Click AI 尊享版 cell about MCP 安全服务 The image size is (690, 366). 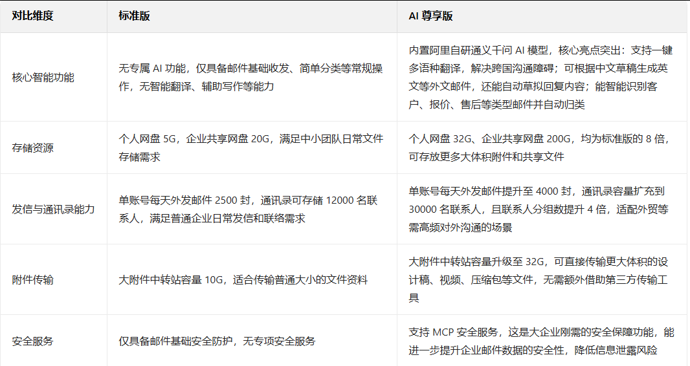[541, 341]
